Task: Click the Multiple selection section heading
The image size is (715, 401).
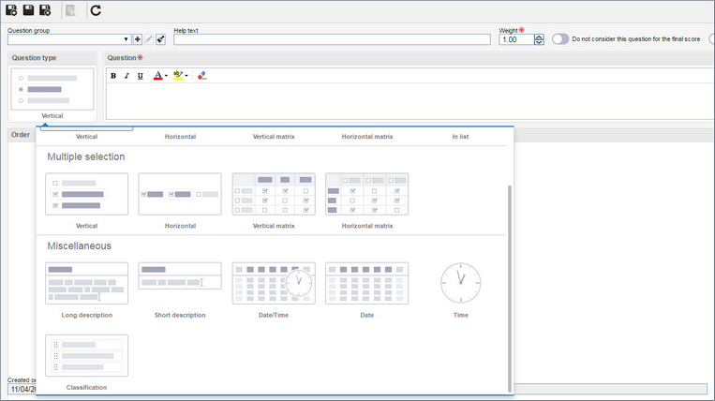Action: coord(86,156)
